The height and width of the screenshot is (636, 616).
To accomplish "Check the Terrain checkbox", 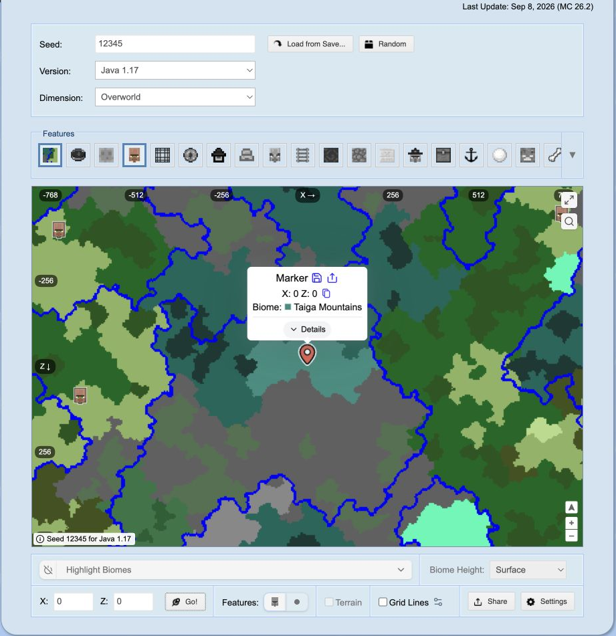I will pos(329,602).
